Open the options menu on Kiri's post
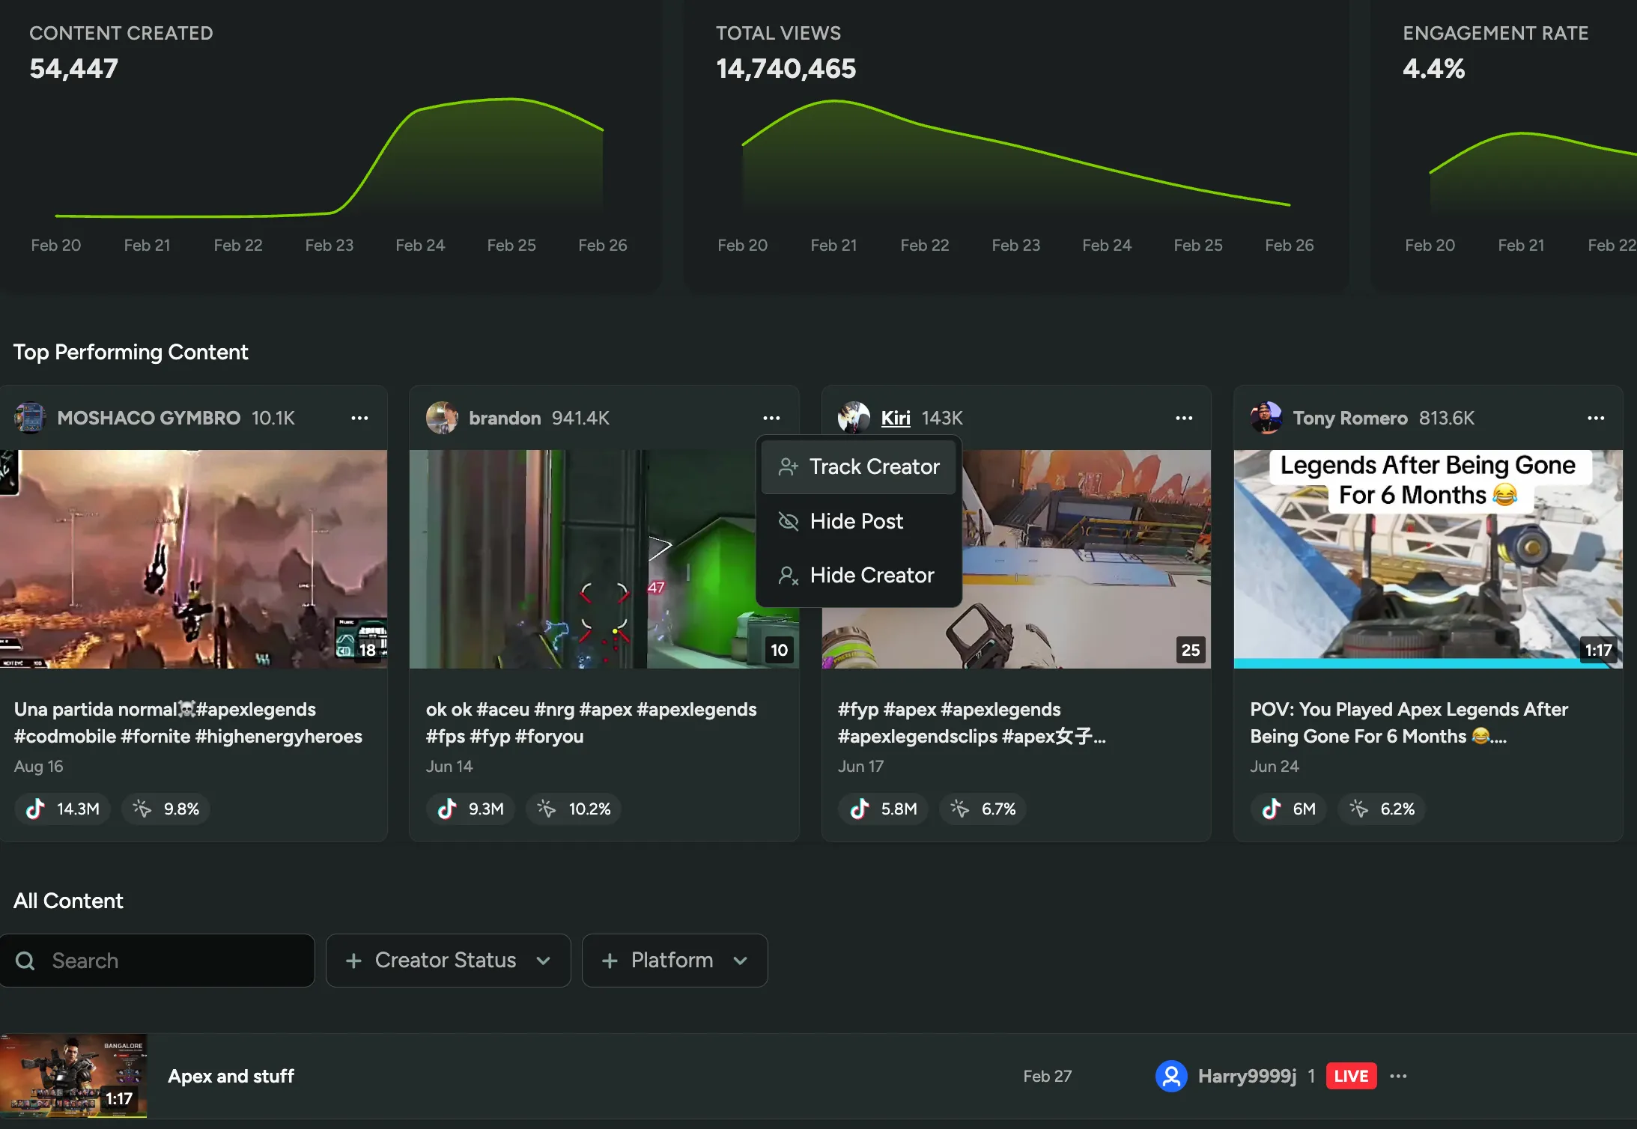The height and width of the screenshot is (1129, 1637). pos(1182,418)
